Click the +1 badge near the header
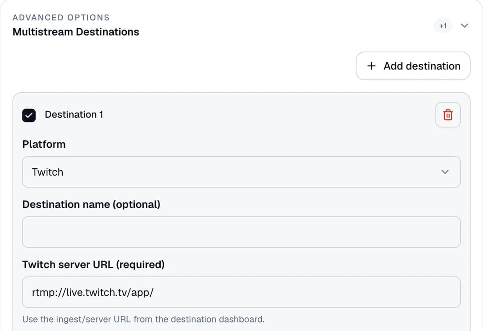The height and width of the screenshot is (331, 483). point(443,26)
